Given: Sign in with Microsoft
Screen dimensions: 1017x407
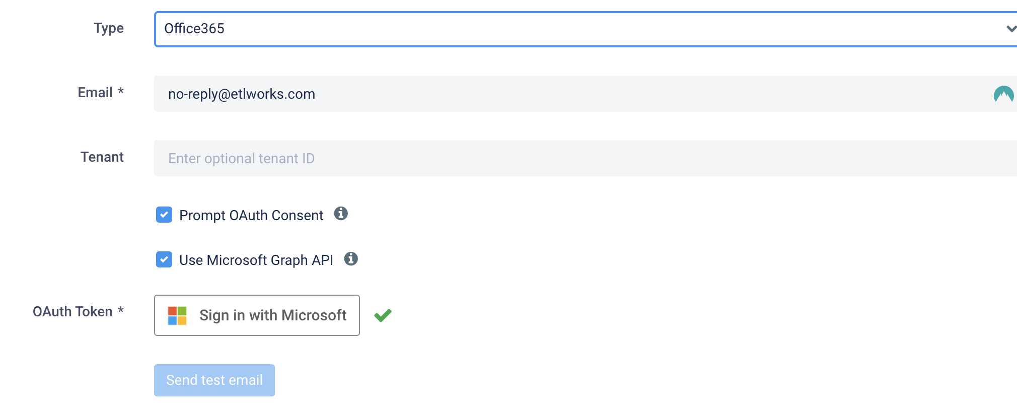Looking at the screenshot, I should point(257,315).
